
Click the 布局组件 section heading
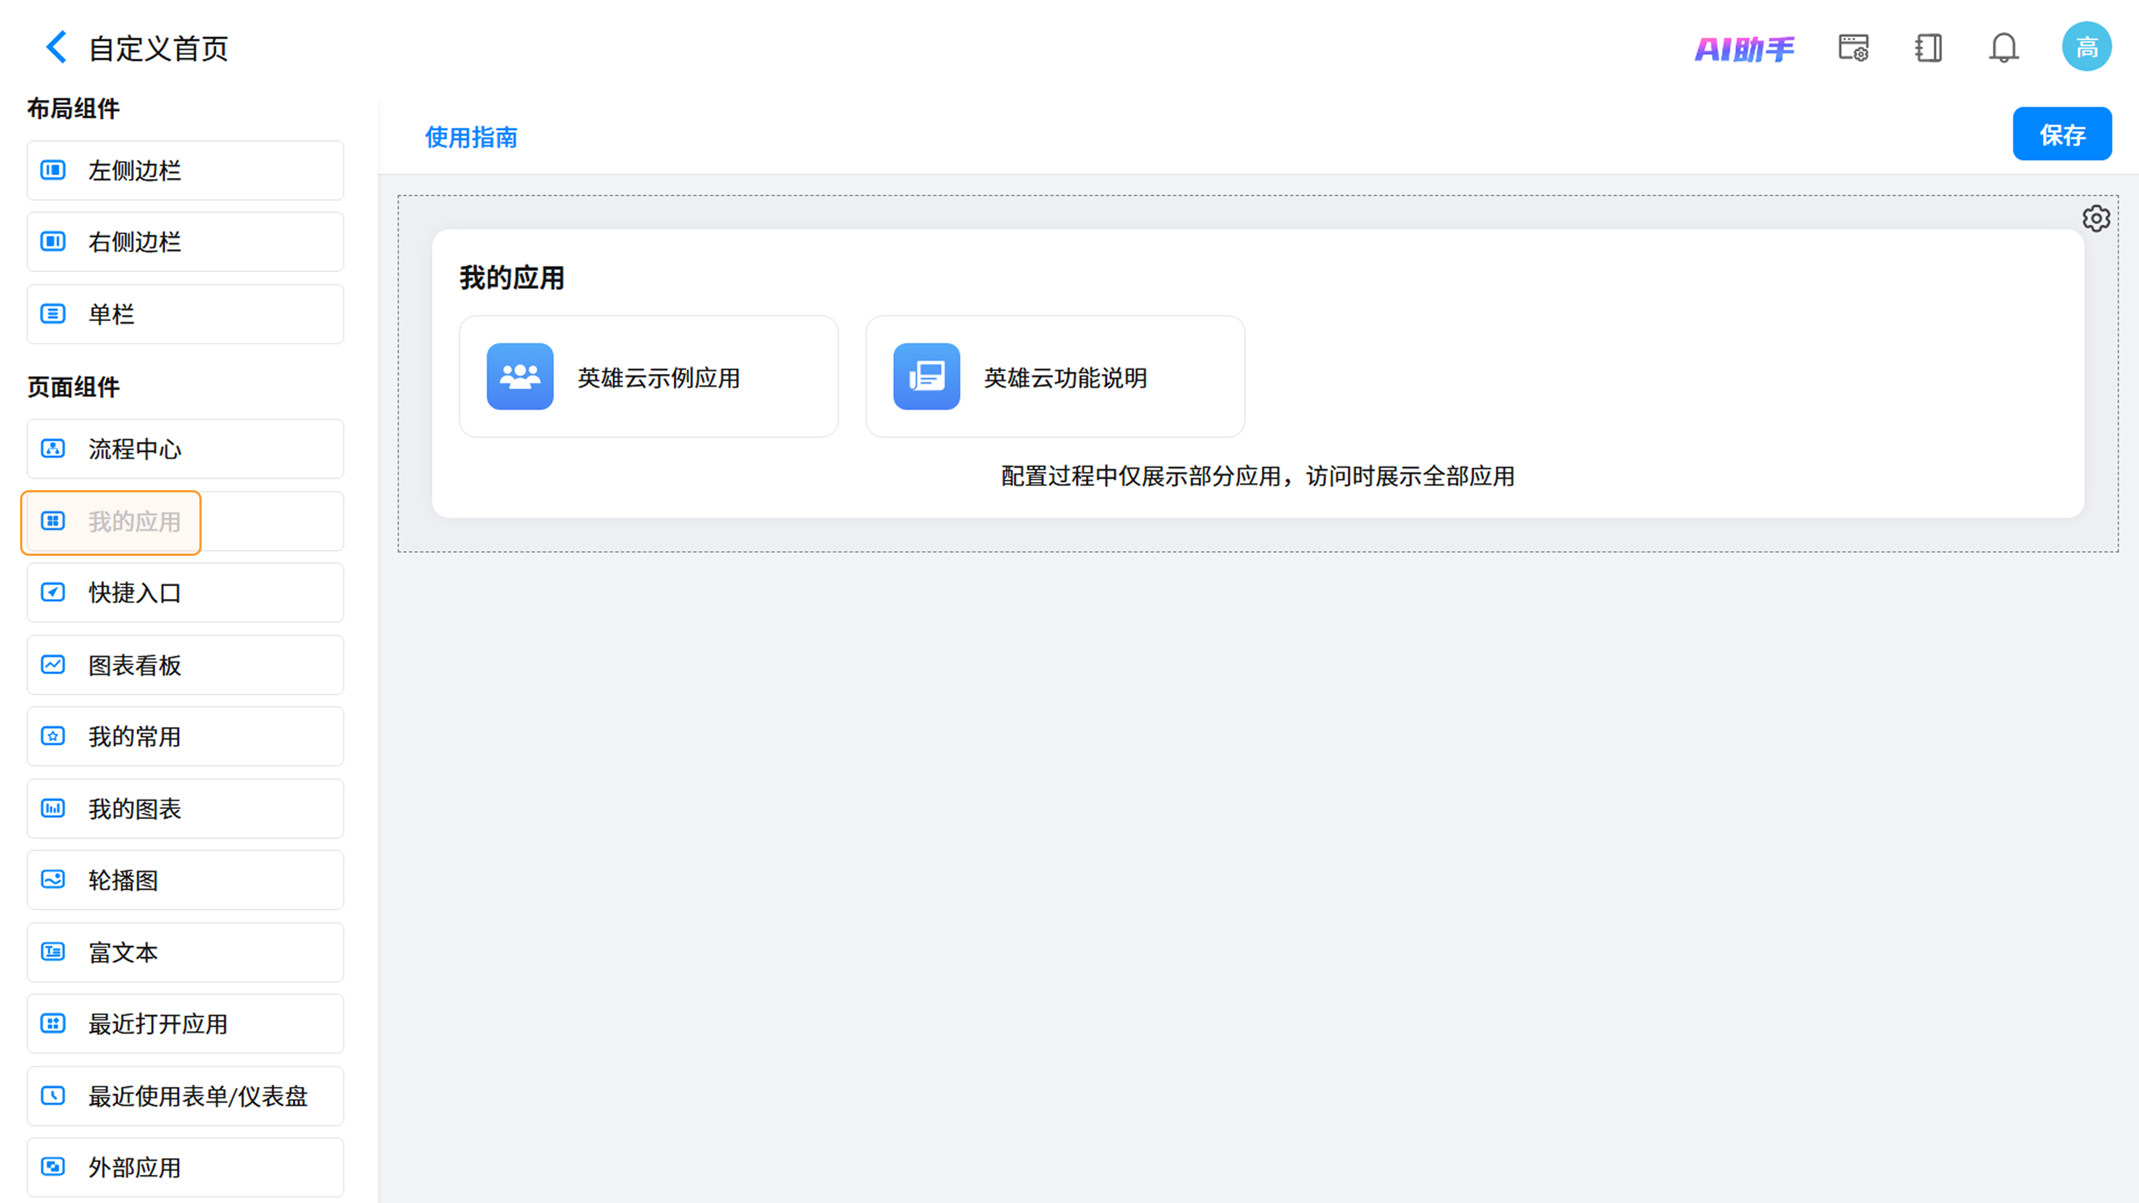pyautogui.click(x=73, y=108)
